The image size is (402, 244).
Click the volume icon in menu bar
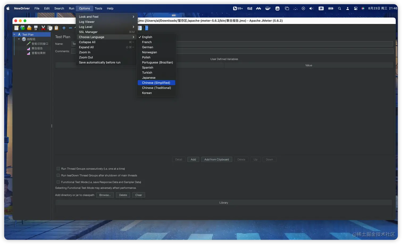(x=311, y=8)
